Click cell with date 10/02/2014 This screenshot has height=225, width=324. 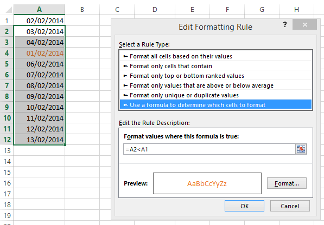tap(39, 107)
